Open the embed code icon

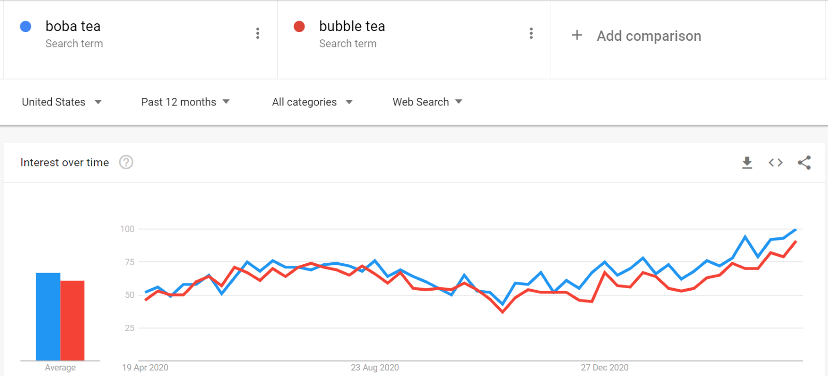coord(775,163)
